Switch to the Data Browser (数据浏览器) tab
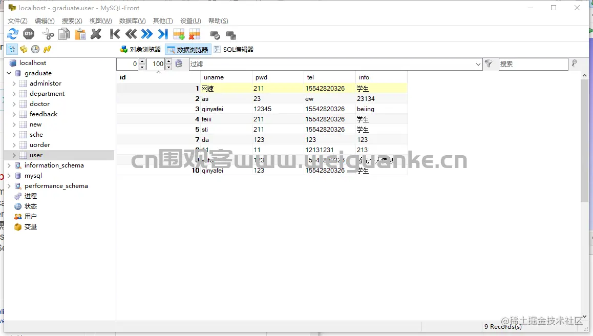This screenshot has width=593, height=336. point(188,50)
